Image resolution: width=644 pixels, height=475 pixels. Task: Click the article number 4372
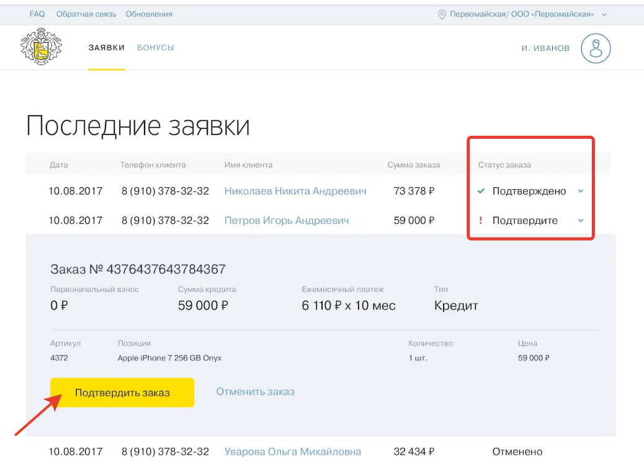(x=59, y=358)
